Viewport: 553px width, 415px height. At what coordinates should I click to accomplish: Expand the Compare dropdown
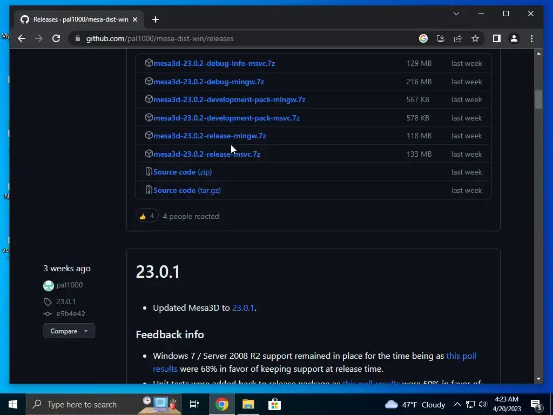pos(69,331)
